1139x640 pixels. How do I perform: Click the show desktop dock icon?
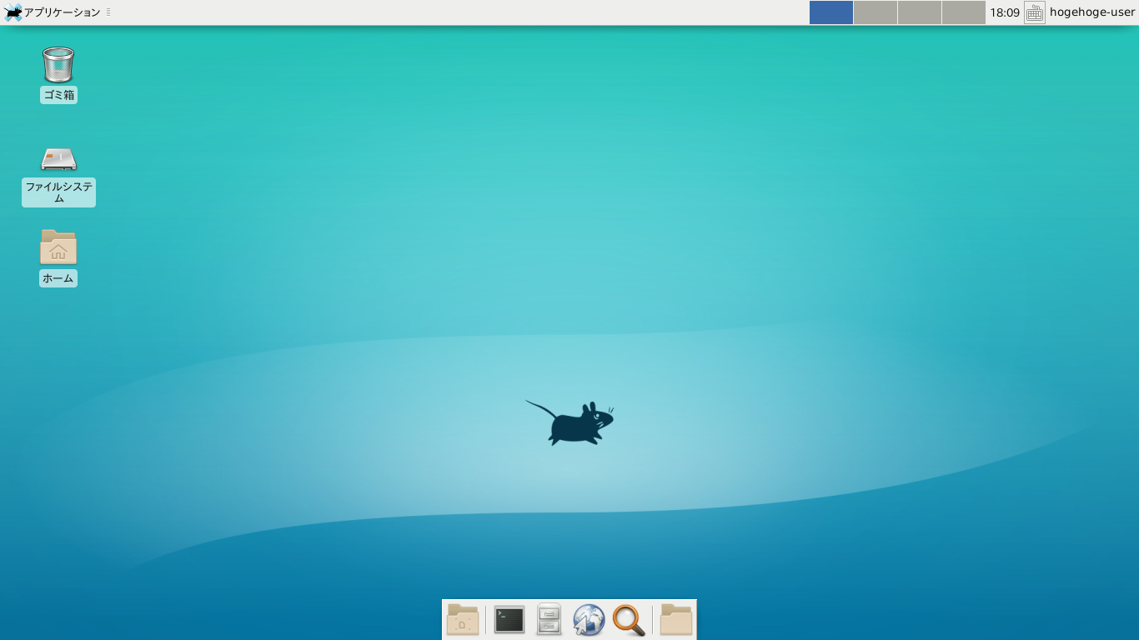pos(463,620)
